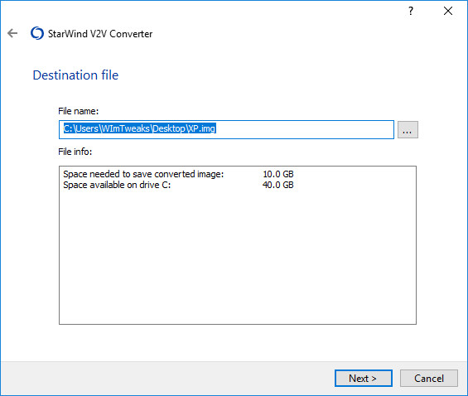Click the StarWind swirl logo
Viewport: 468px width, 396px height.
pos(37,33)
